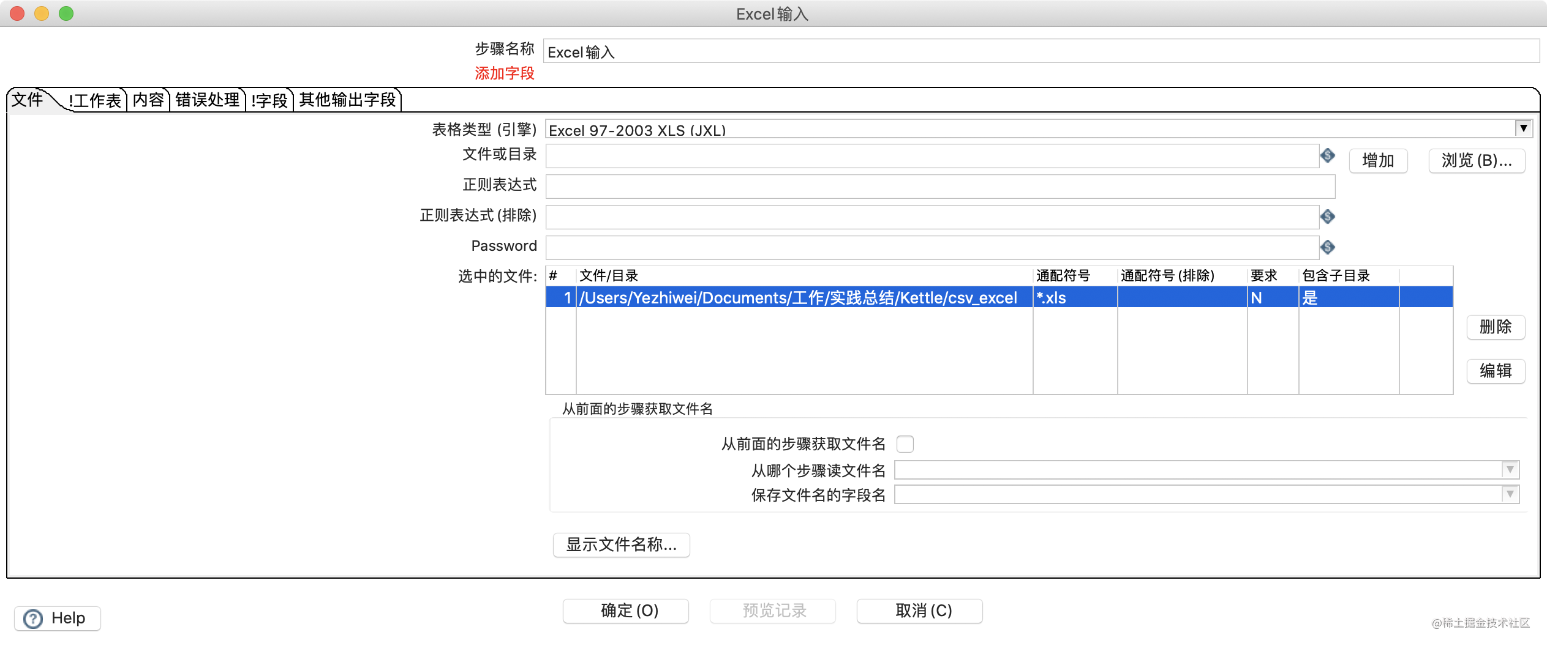Select the csv_excel file row in the table
1547x646 pixels.
(x=796, y=298)
